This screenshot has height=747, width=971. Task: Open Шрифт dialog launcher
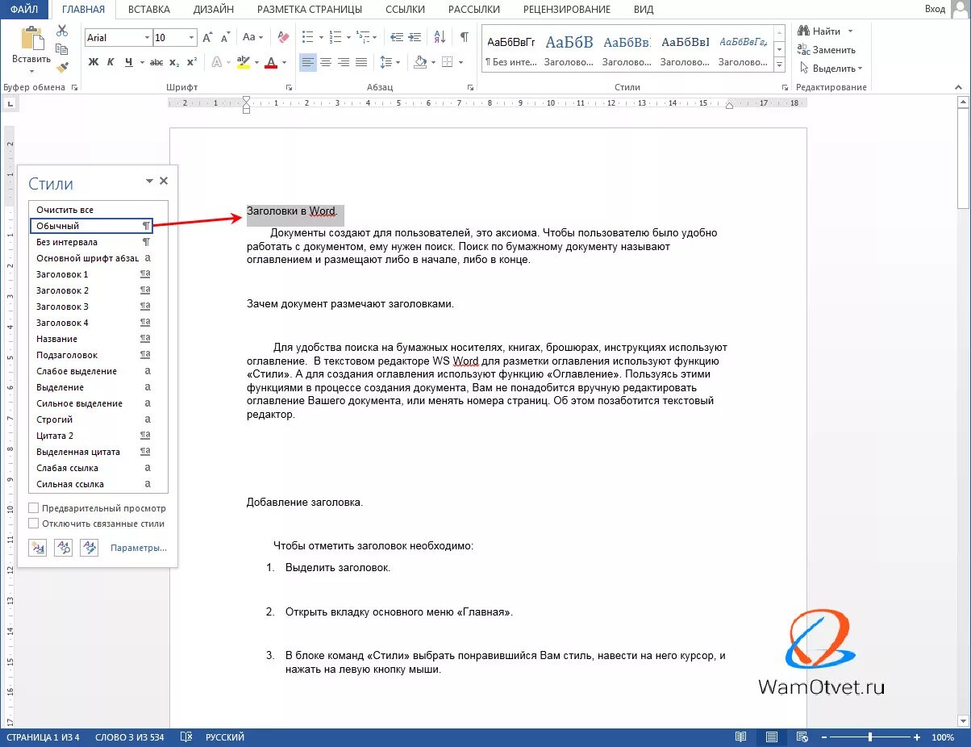pyautogui.click(x=289, y=87)
